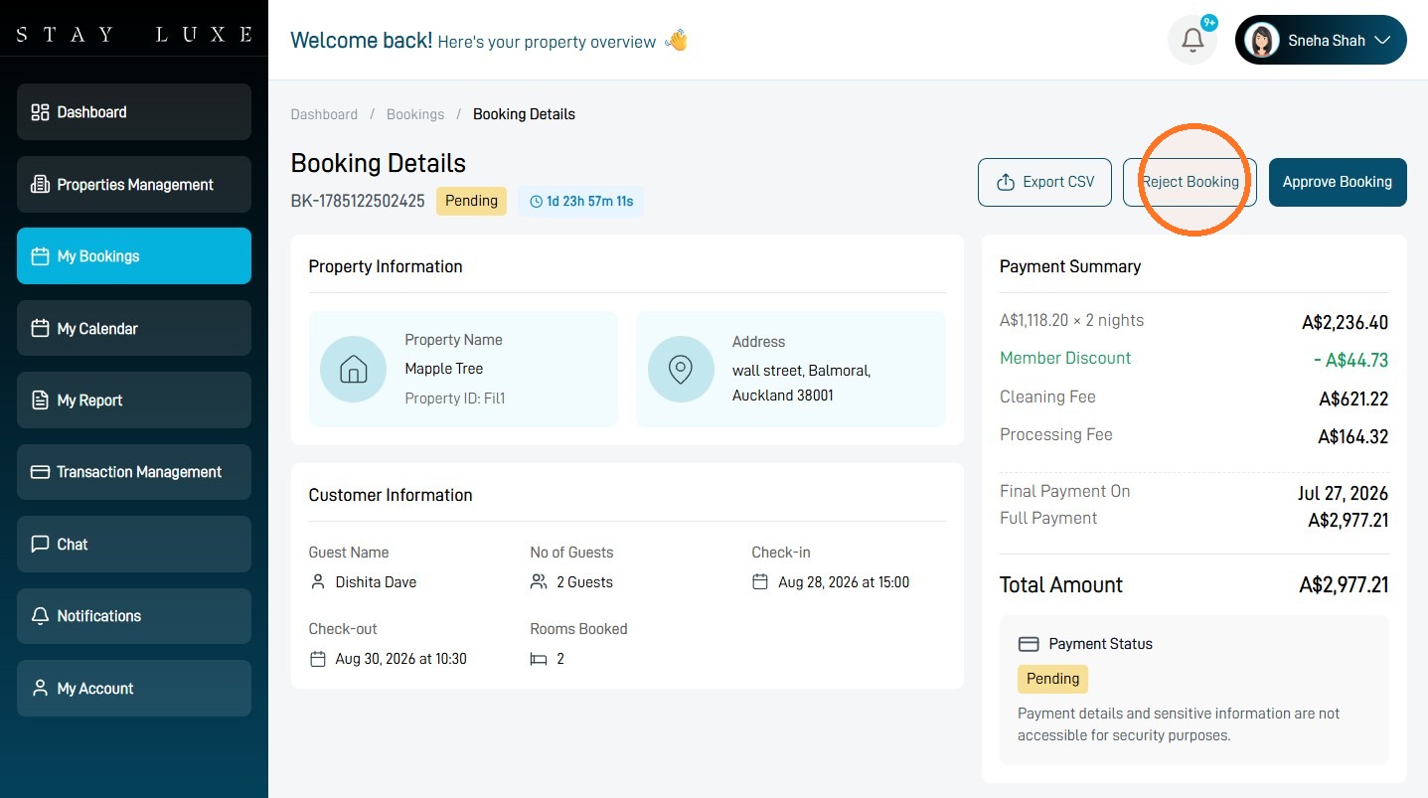
Task: Open Notifications sidebar item
Action: coord(134,616)
